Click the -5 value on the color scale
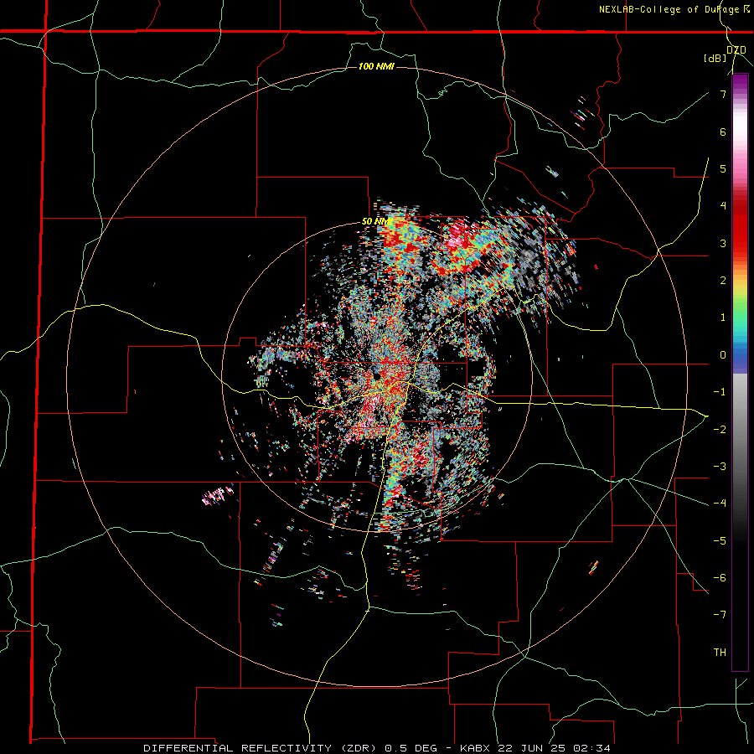754x754 pixels. tap(720, 541)
